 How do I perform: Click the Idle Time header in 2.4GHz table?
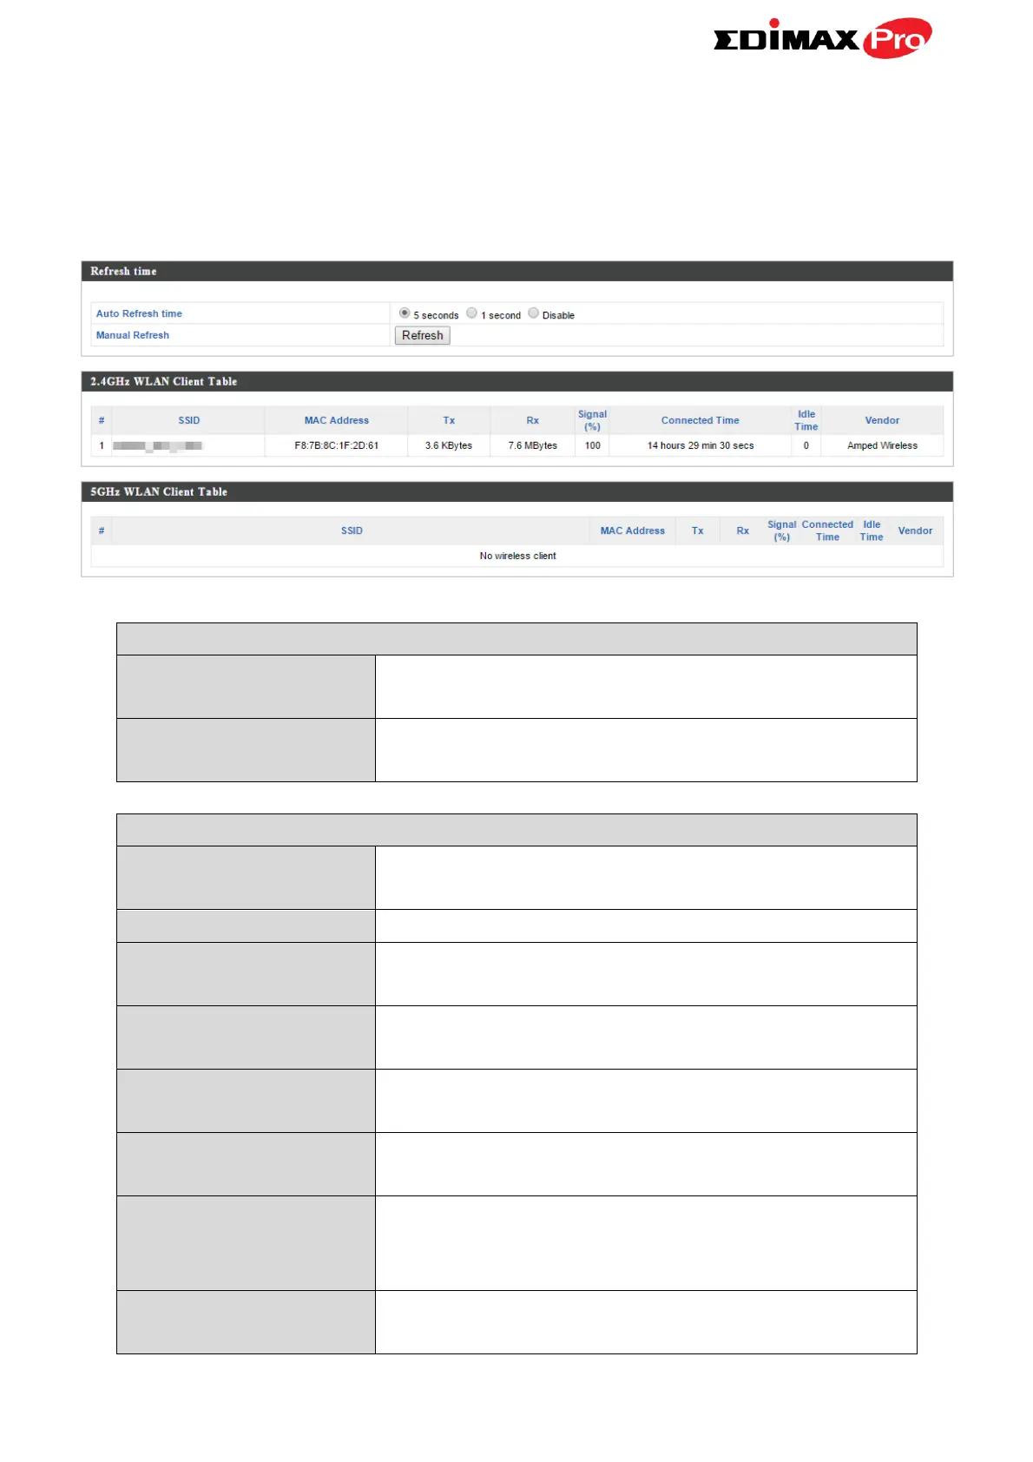tap(806, 420)
